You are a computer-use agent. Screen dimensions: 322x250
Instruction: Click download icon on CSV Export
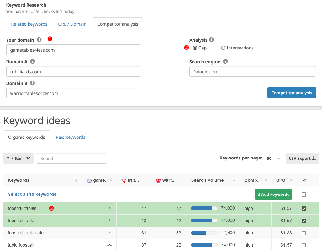(314, 158)
